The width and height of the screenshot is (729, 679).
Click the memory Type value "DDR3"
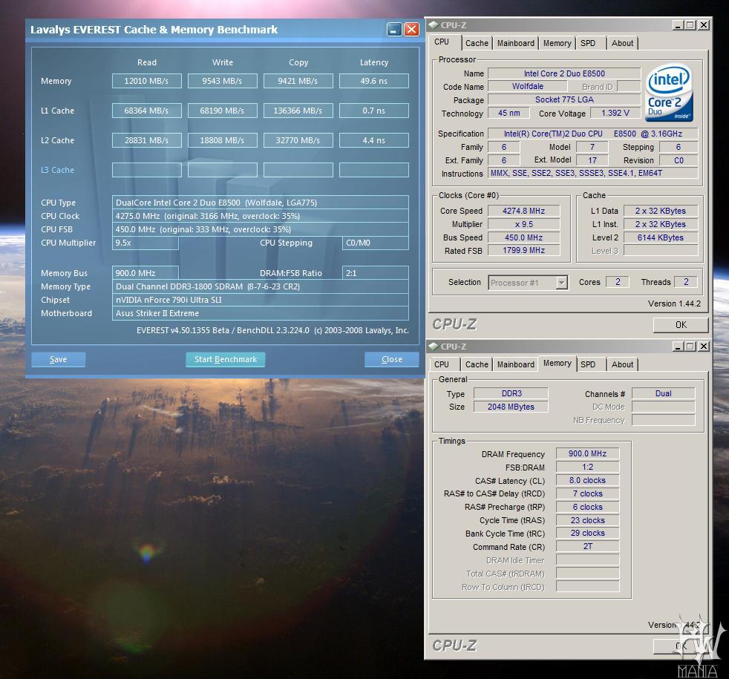point(511,393)
